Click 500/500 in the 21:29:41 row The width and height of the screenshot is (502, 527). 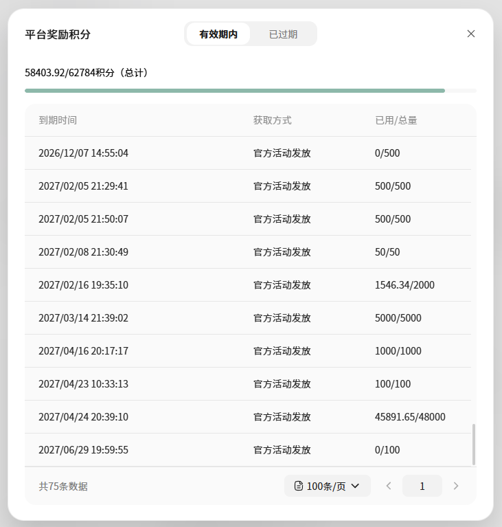tap(392, 186)
